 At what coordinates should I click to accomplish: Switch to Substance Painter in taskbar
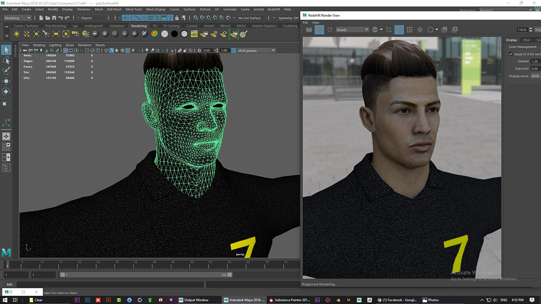tap(289, 300)
